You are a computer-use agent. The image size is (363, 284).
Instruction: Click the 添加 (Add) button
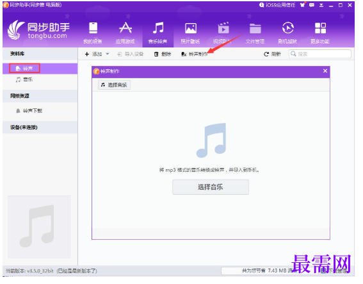(x=93, y=54)
